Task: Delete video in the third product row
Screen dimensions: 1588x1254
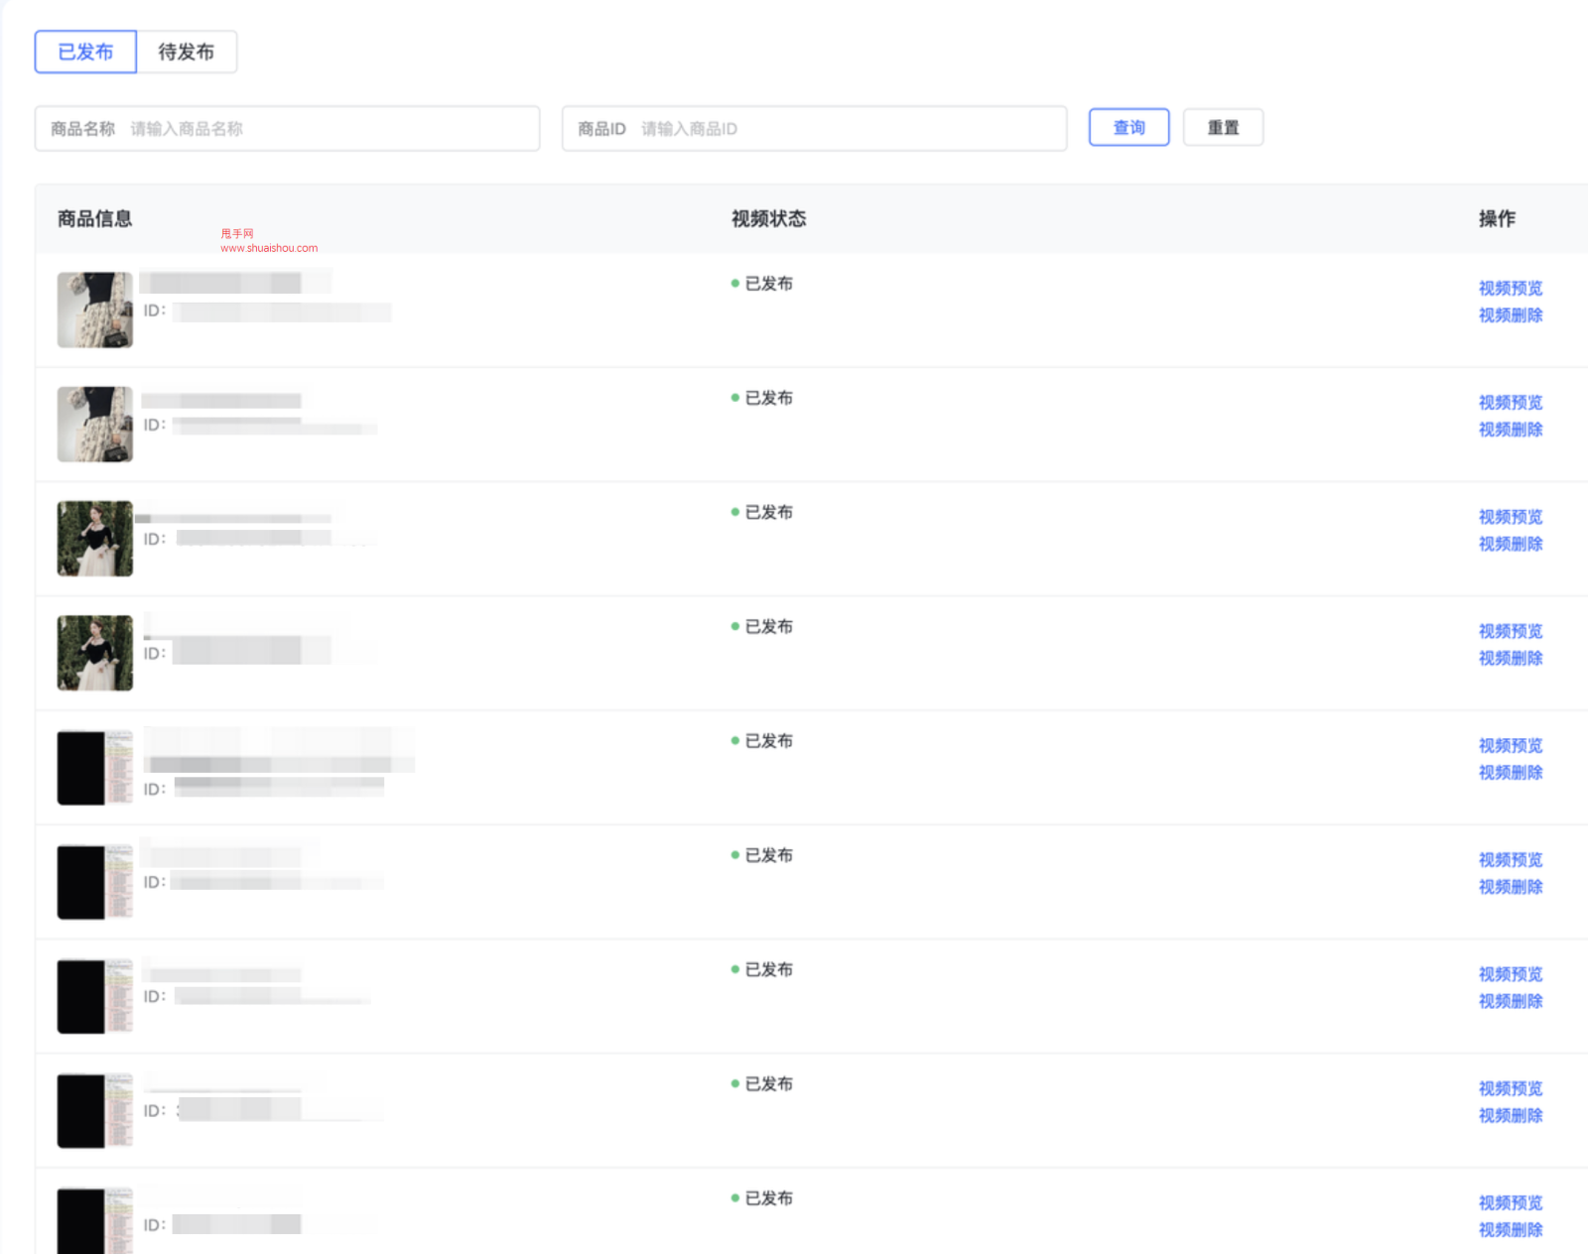Action: pos(1510,544)
